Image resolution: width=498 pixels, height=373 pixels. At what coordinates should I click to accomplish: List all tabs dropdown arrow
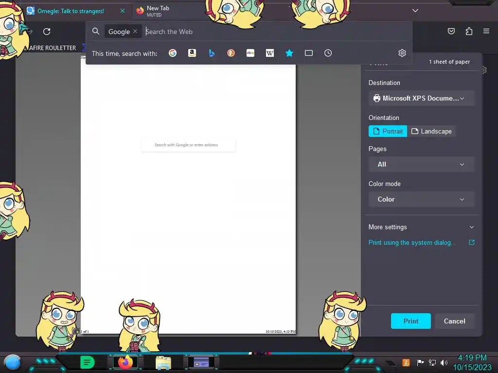tap(415, 11)
